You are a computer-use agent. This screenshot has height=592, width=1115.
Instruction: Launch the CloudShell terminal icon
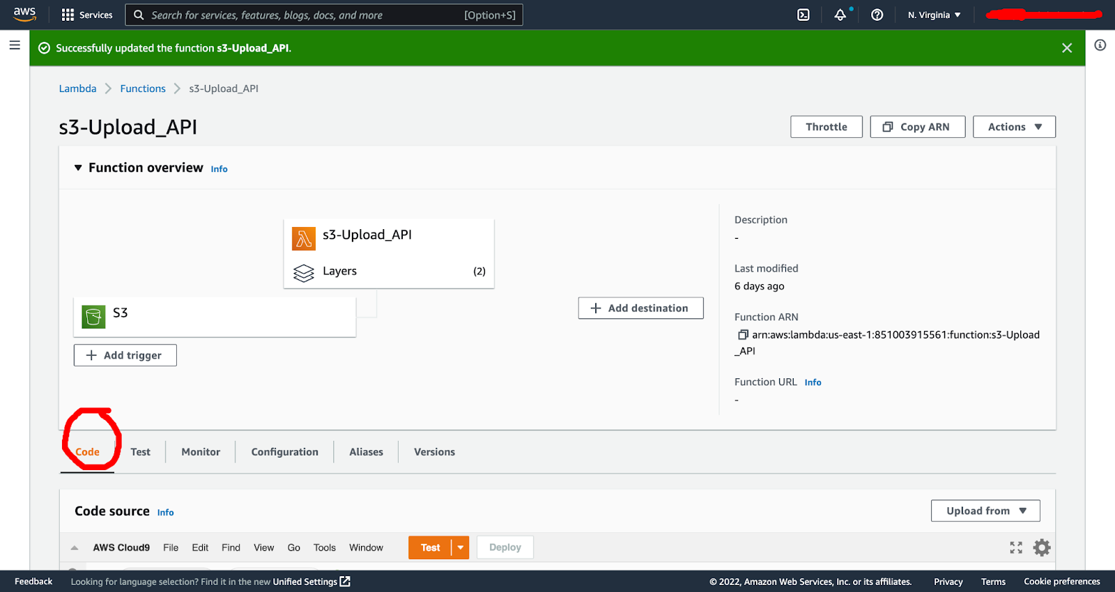803,15
